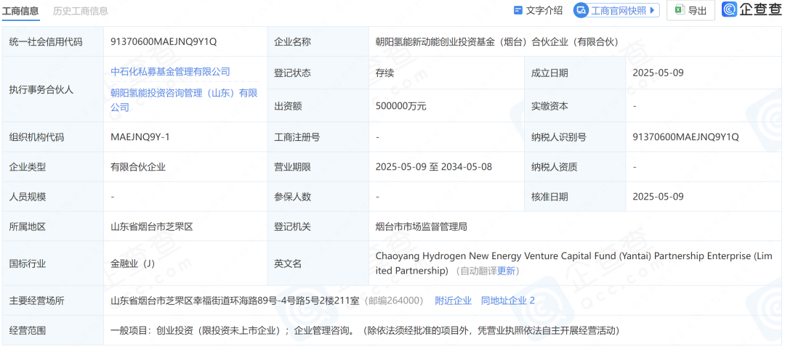Click business term 2025-05-09 至 2034-05-08
Viewport: 785px width, 347px height.
[x=433, y=167]
